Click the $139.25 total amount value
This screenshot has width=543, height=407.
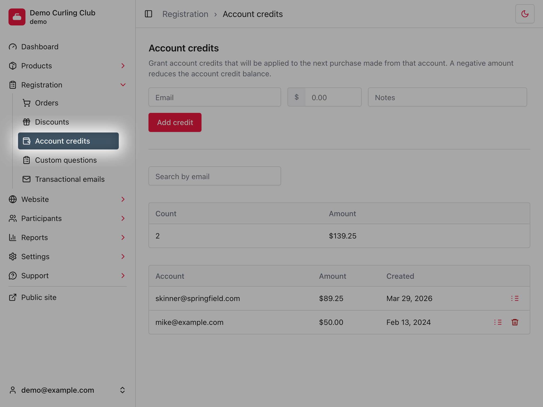pyautogui.click(x=343, y=236)
